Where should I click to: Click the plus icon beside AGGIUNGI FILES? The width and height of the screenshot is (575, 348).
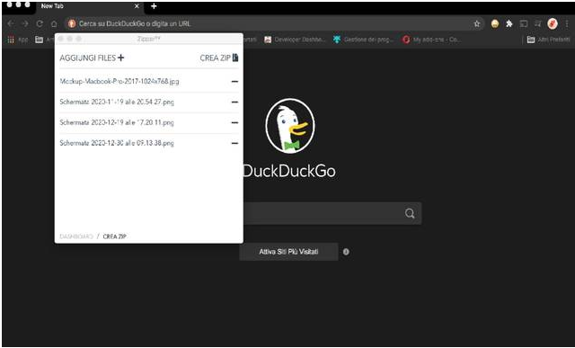click(x=121, y=58)
